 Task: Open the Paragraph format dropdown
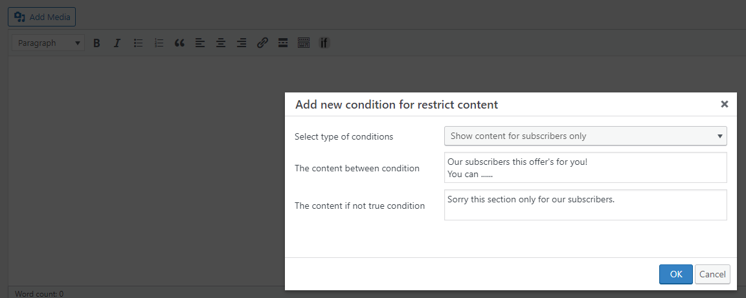point(48,43)
